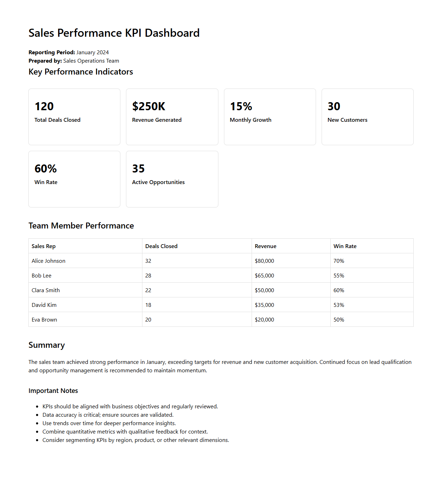Screen dimensions: 442x479
Task: Select Eva Brown in the table
Action: pyautogui.click(x=44, y=320)
